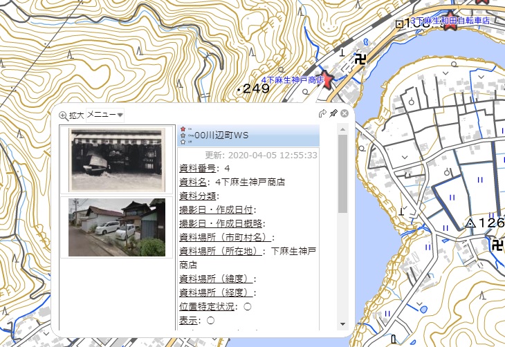Click the triangulation point symbol near 126
505x347 pixels.
(x=470, y=223)
